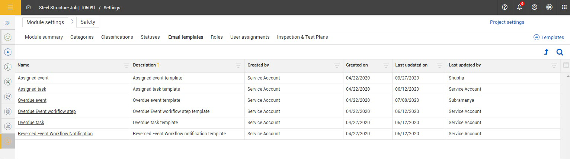The image size is (570, 159).
Task: Open the user profile icon
Action: (x=534, y=7)
